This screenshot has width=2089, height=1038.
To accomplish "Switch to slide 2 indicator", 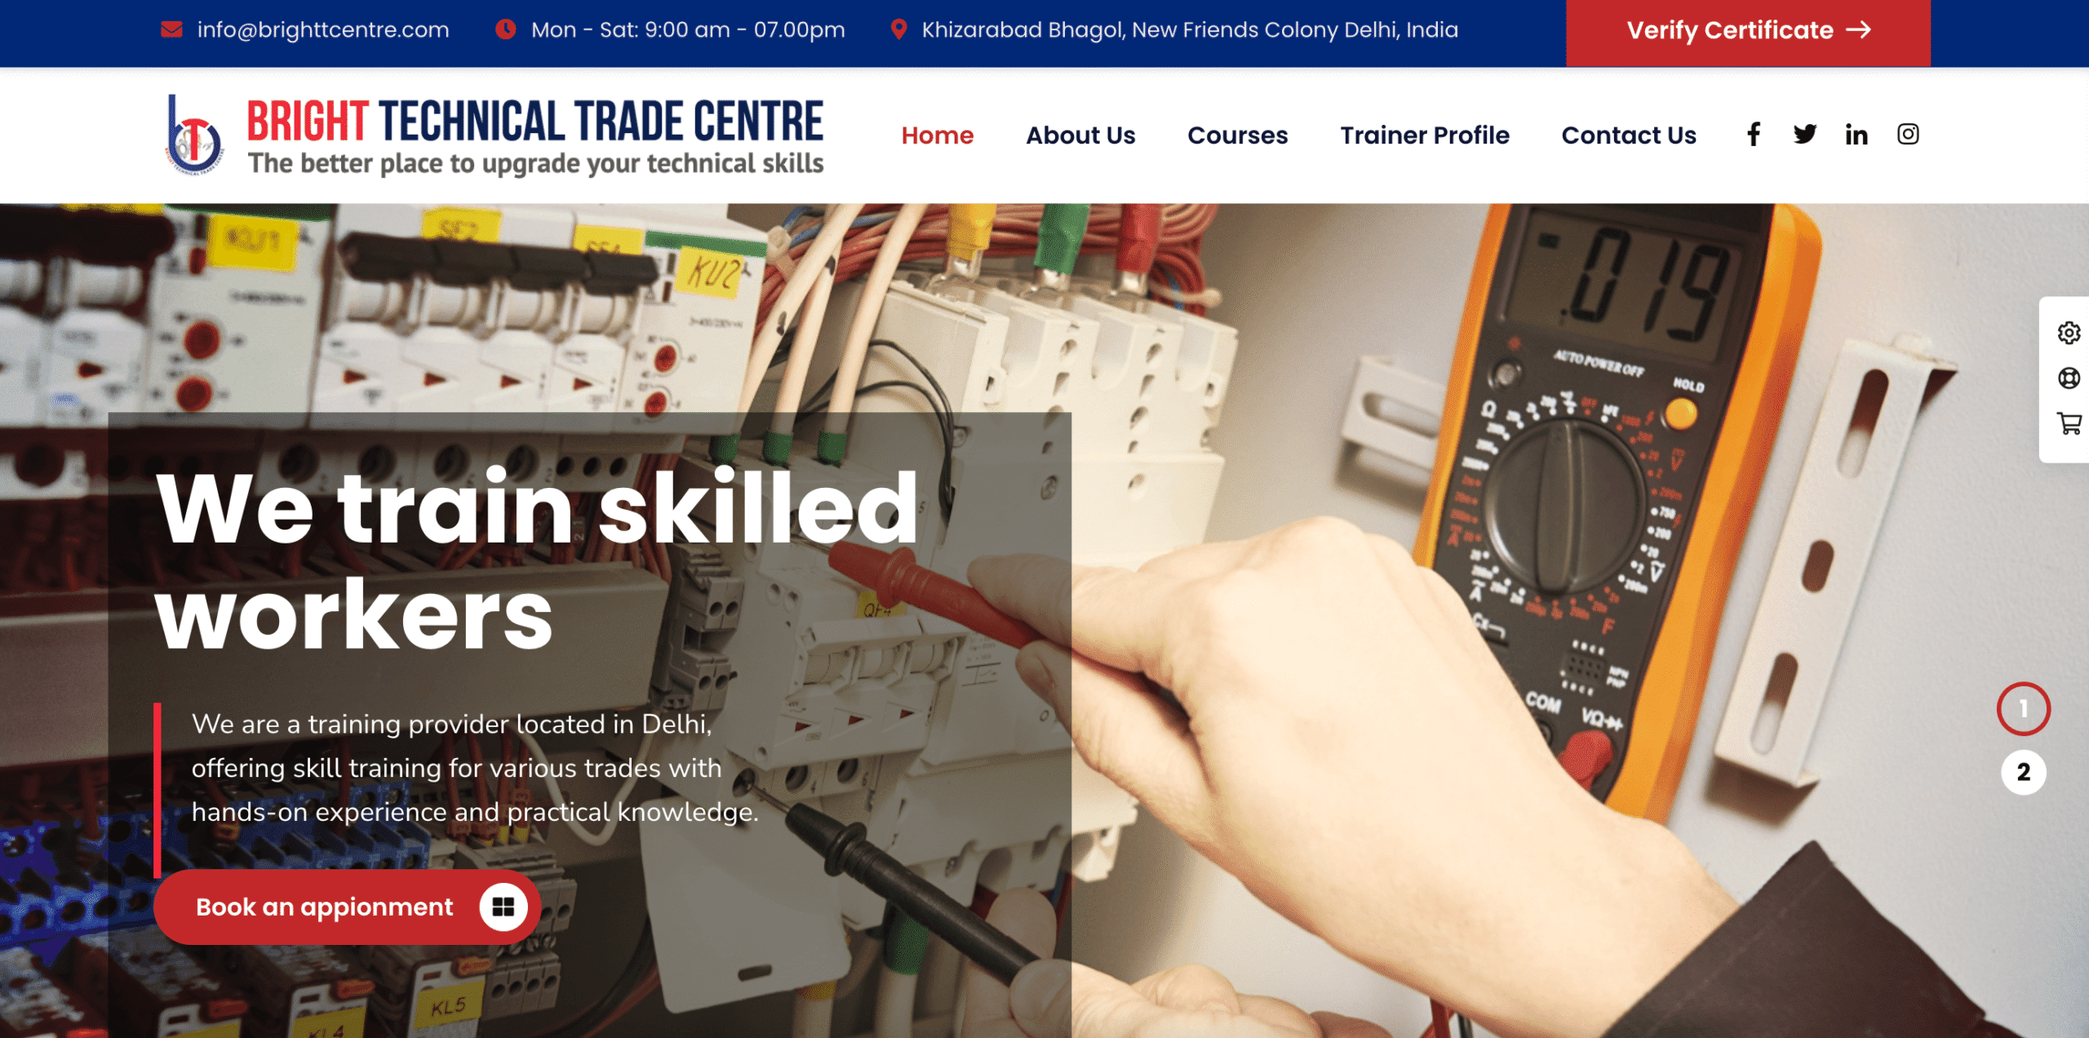I will pos(2023,772).
